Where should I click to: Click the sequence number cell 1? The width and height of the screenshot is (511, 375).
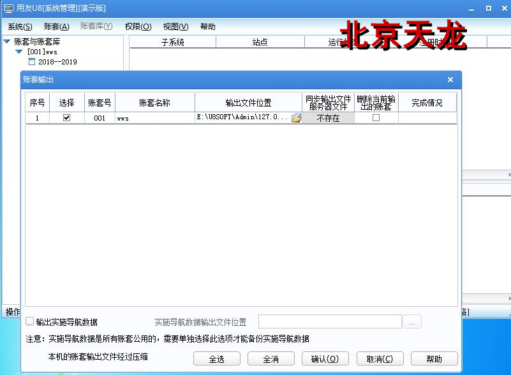[37, 118]
